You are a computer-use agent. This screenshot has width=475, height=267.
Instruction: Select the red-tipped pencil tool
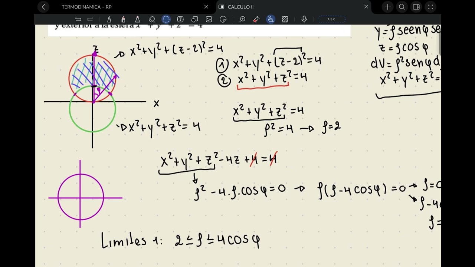pos(123,19)
